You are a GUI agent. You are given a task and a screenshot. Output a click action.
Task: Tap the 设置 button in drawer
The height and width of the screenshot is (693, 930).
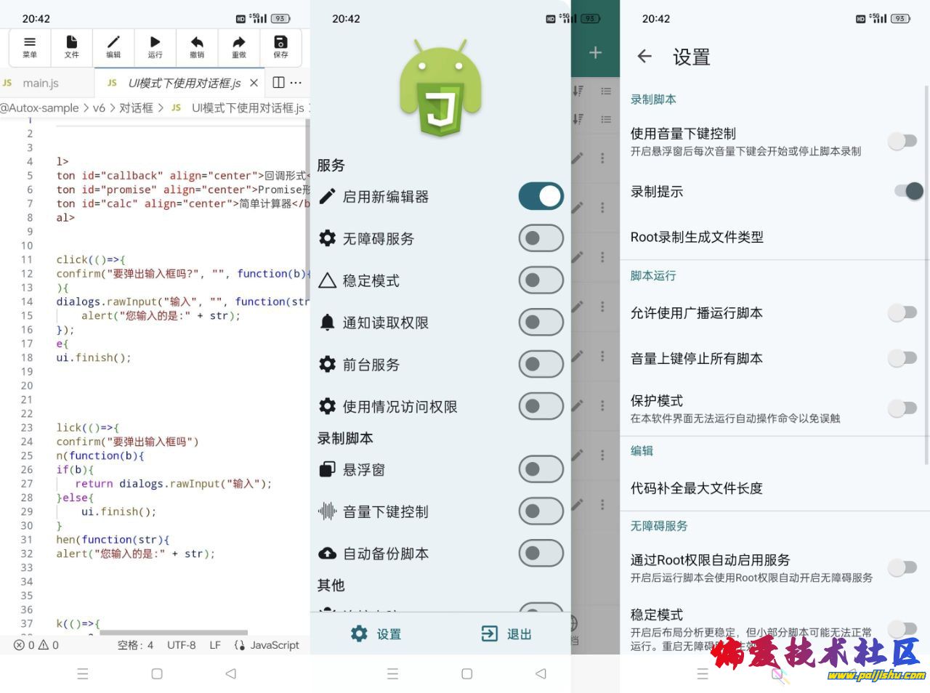point(376,634)
